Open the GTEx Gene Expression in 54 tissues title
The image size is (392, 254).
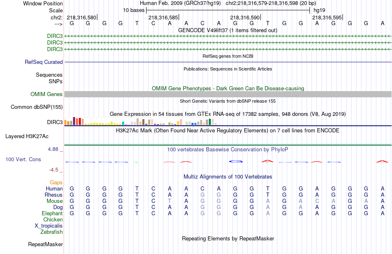(228, 114)
